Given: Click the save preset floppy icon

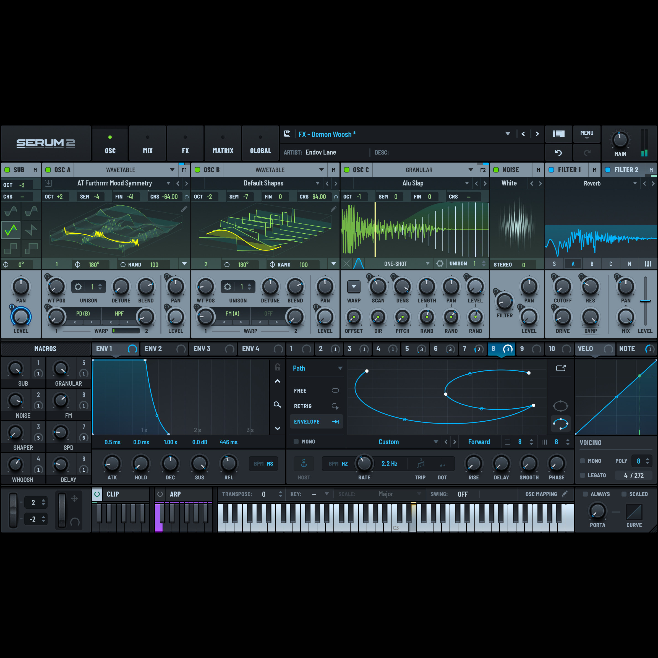Looking at the screenshot, I should [287, 134].
